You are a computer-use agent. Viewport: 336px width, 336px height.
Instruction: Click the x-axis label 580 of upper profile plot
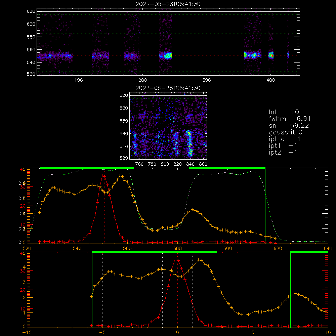coord(177,248)
